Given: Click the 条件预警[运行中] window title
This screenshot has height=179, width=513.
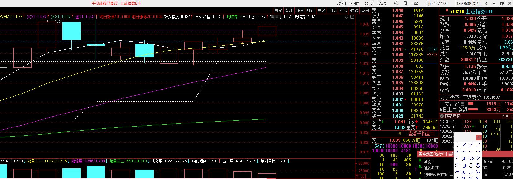Looking at the screenshot, I should click(433, 154).
